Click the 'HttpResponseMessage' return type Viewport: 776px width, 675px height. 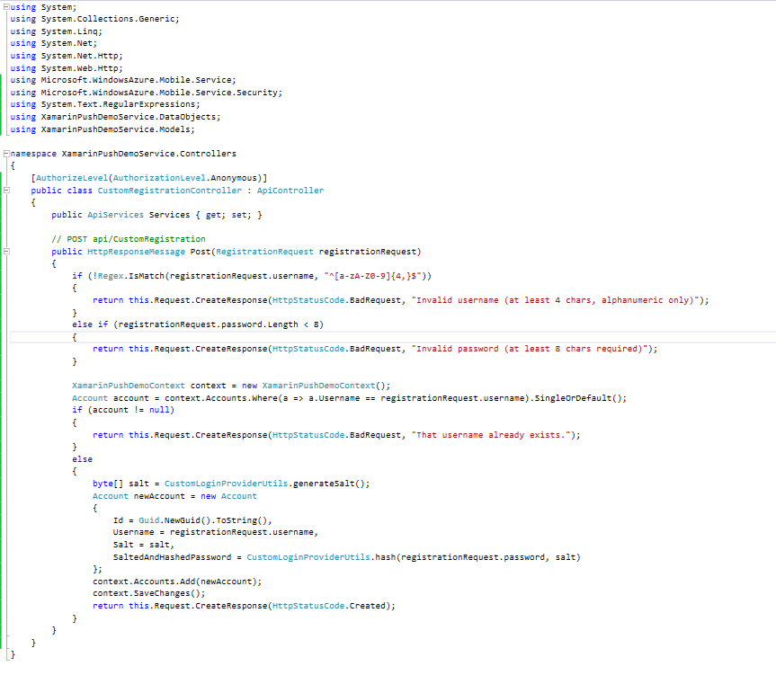click(136, 251)
